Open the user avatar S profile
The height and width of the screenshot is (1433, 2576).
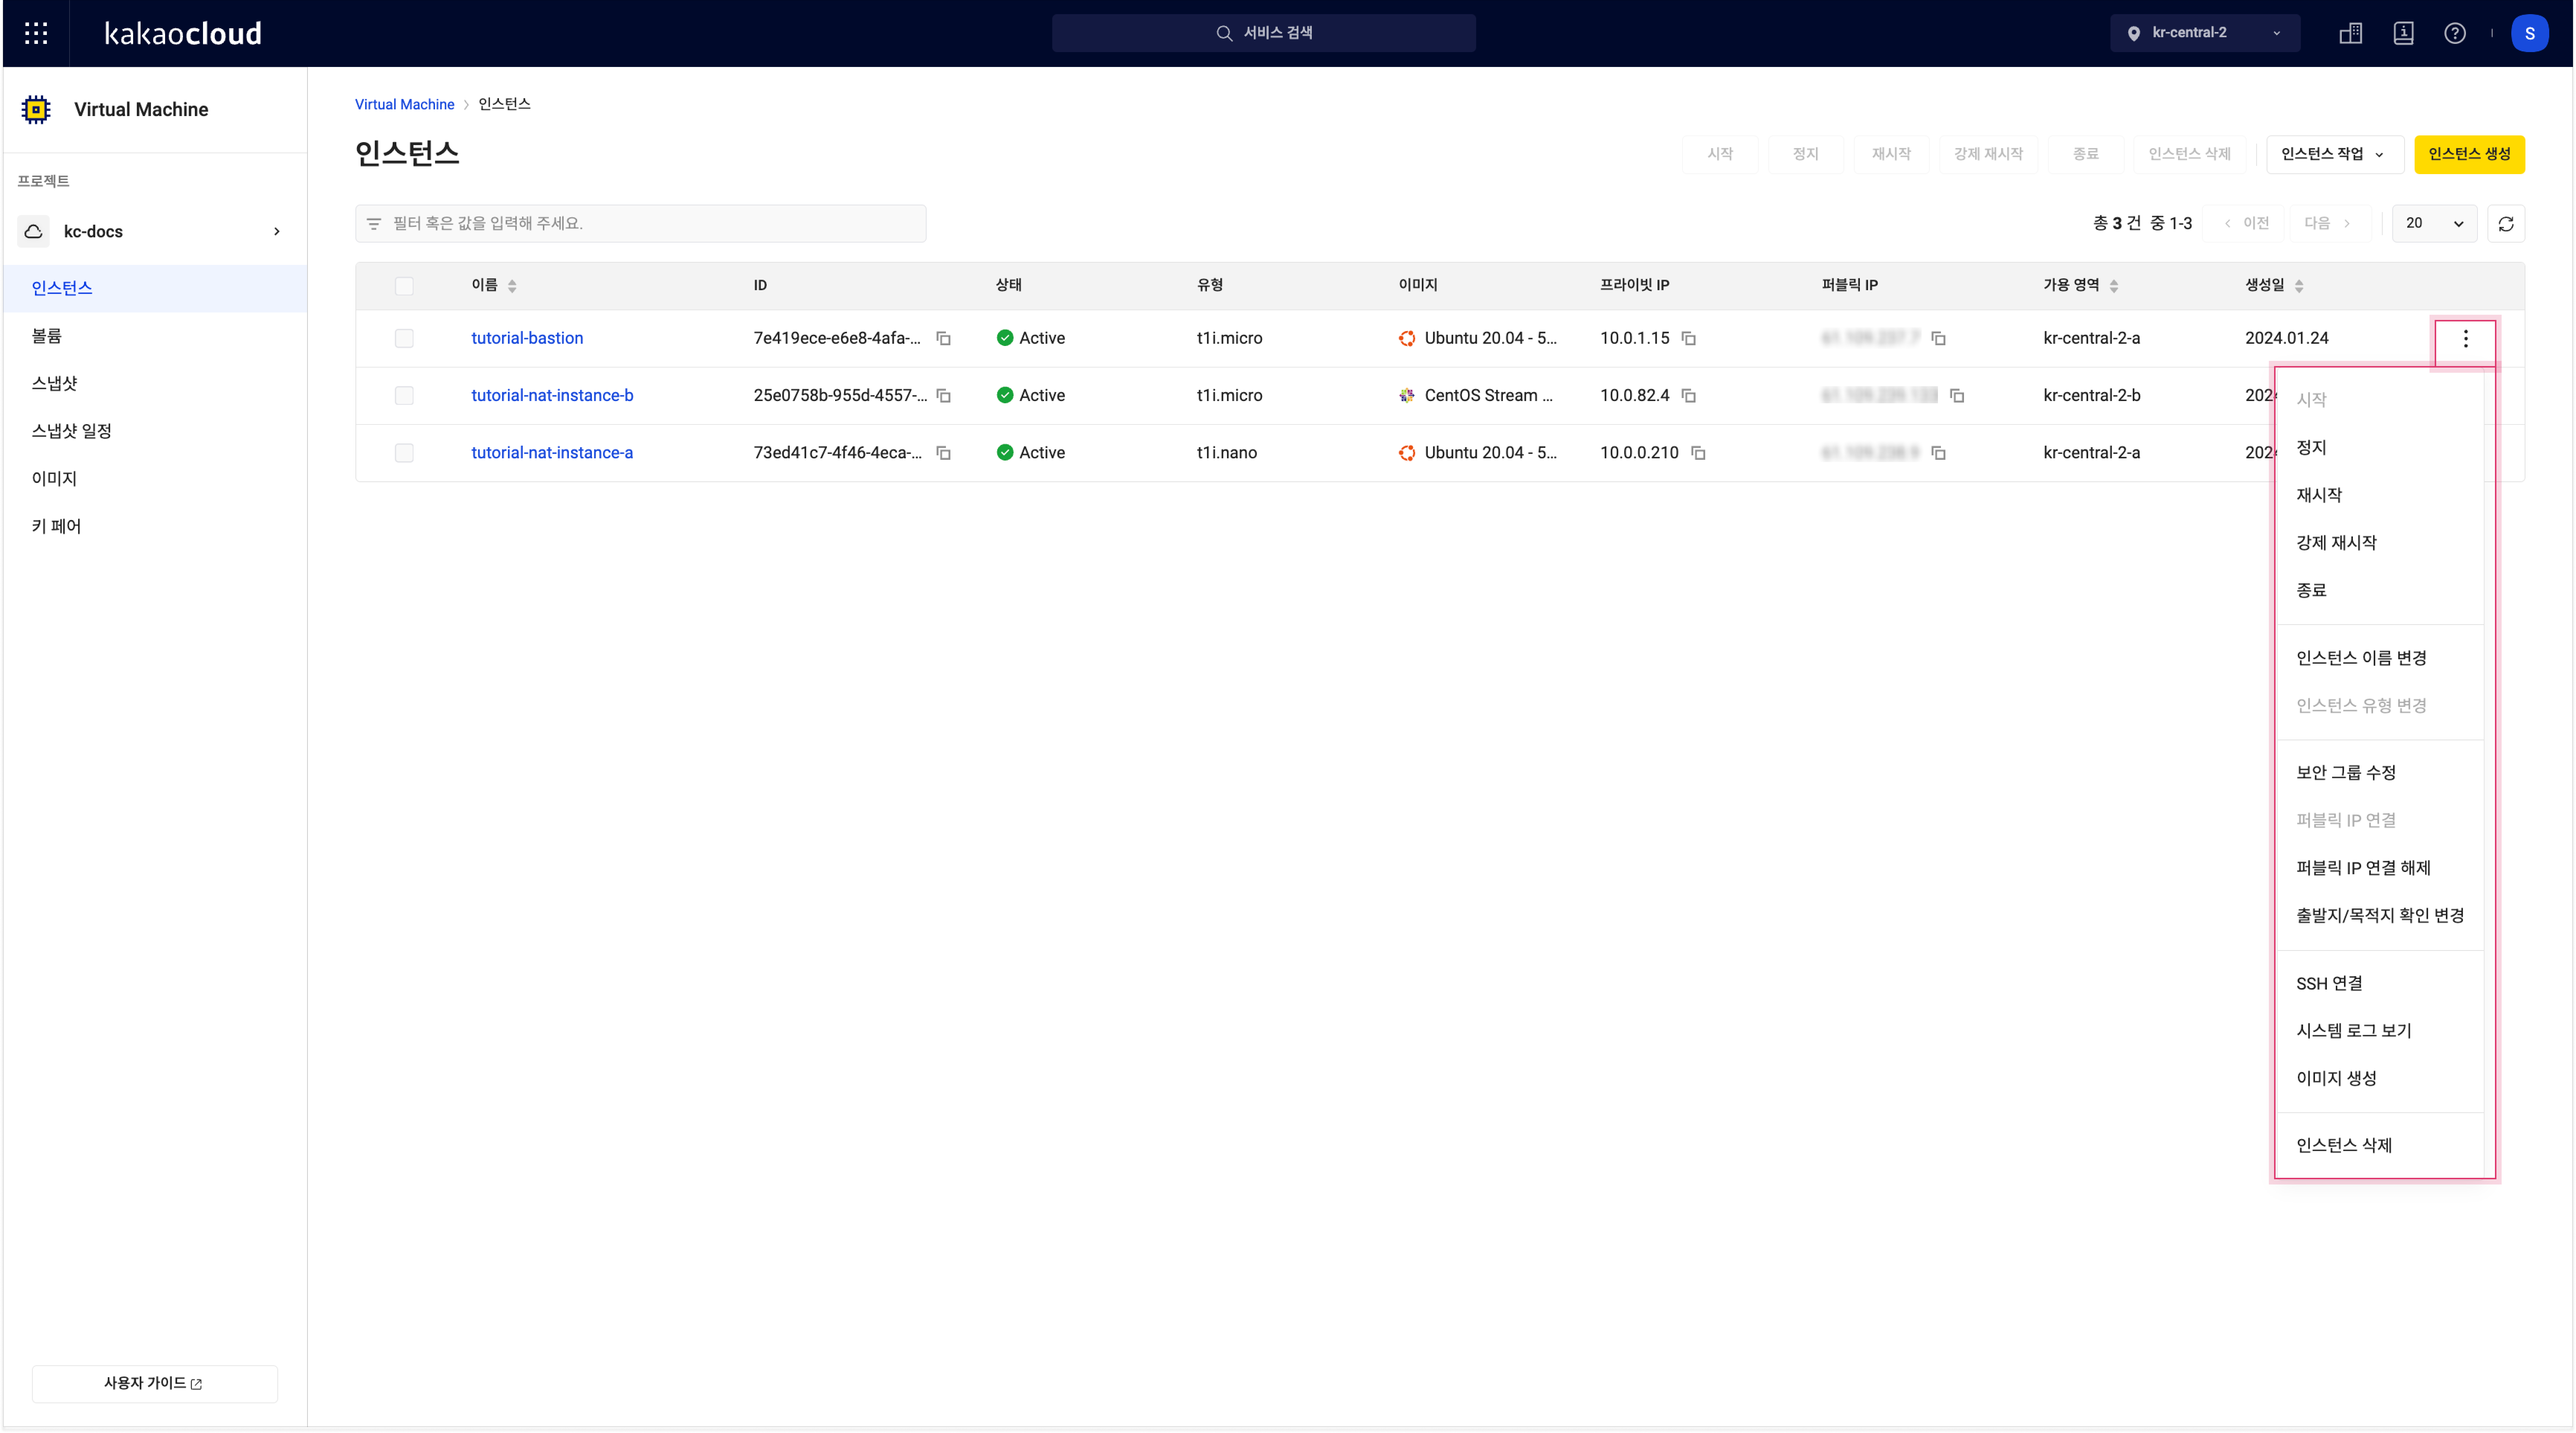[x=2530, y=33]
